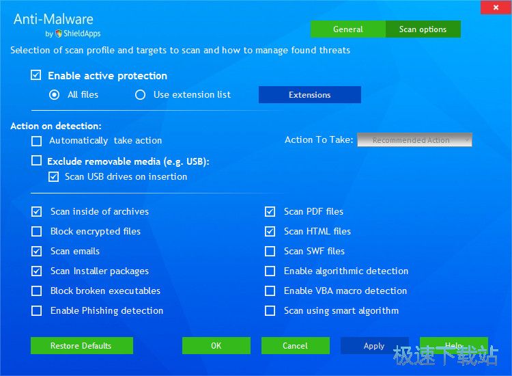Expand the Action To Take dropdown
The width and height of the screenshot is (512, 376).
[416, 140]
